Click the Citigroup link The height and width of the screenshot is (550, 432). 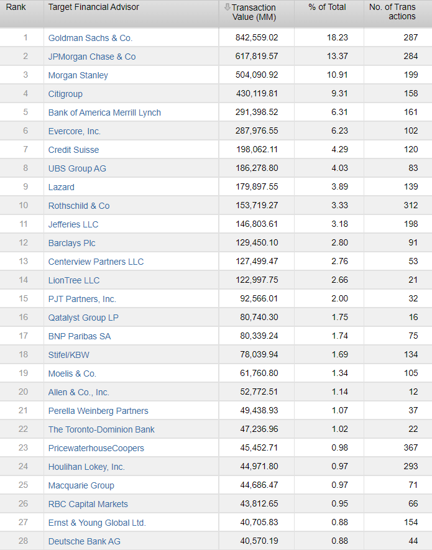[x=65, y=94]
